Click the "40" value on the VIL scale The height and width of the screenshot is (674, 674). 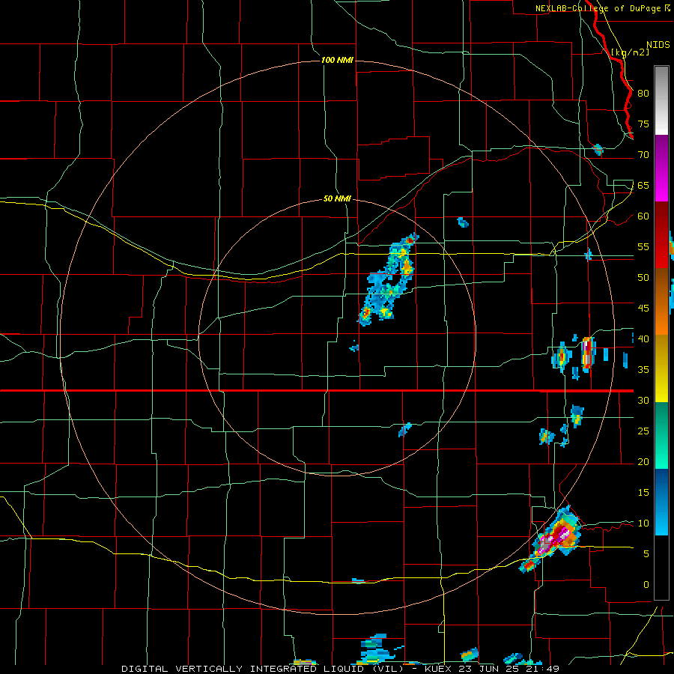[x=643, y=338]
